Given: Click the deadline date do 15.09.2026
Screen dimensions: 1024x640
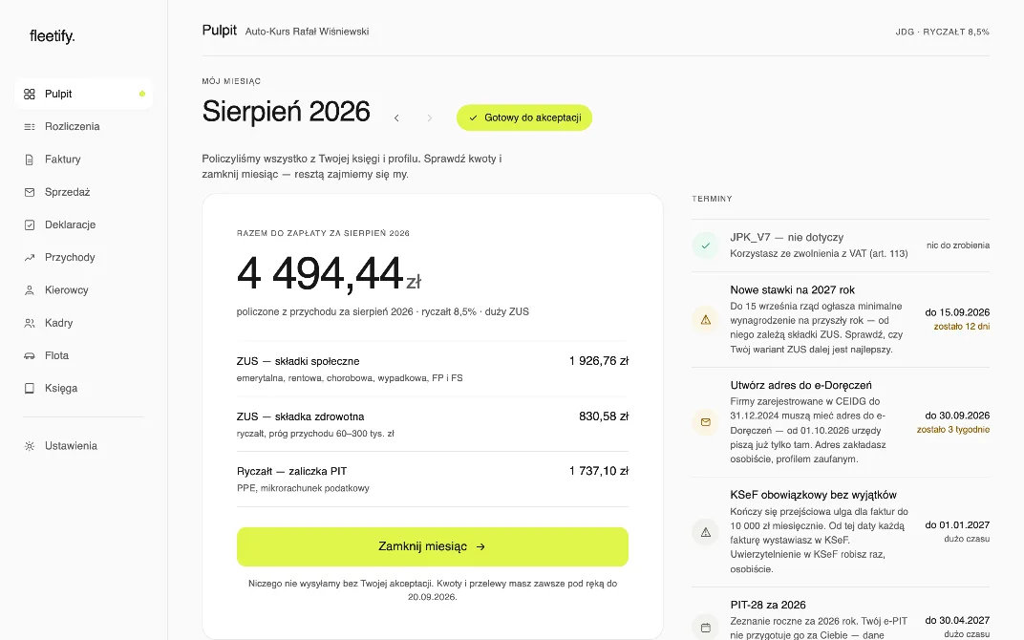Looking at the screenshot, I should pyautogui.click(x=957, y=312).
